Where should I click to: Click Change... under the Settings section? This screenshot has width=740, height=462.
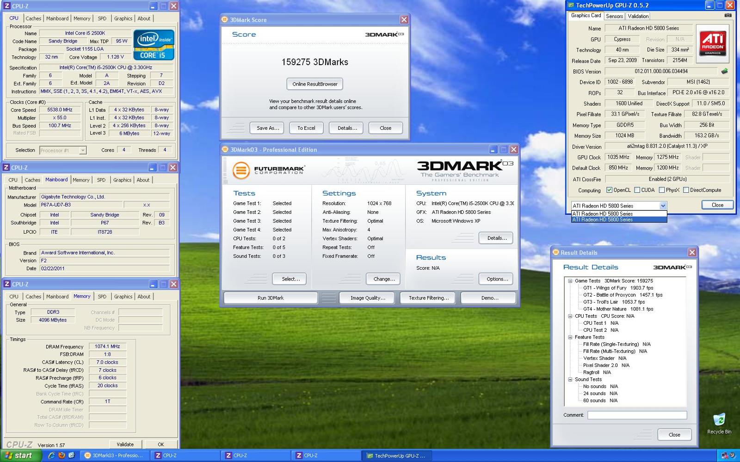pyautogui.click(x=384, y=279)
